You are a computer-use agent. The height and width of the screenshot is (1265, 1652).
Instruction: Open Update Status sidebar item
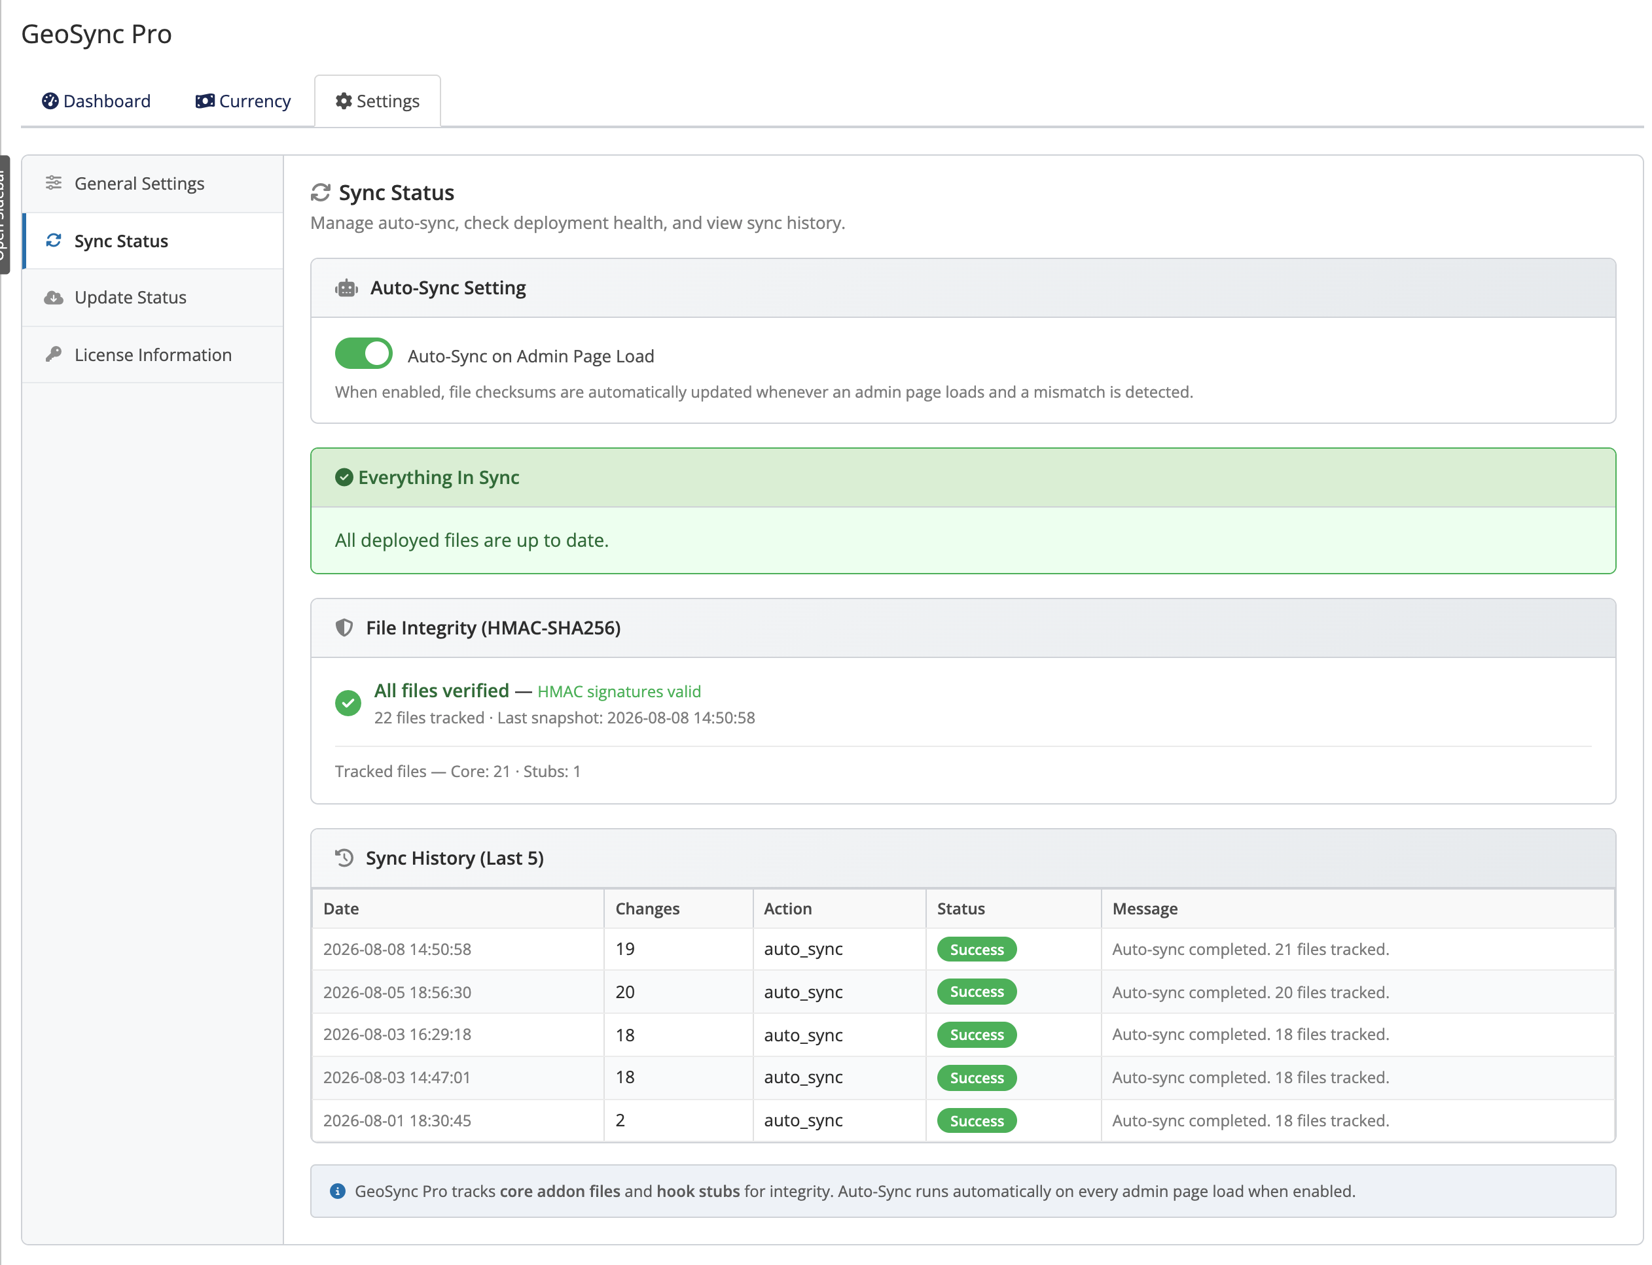tap(153, 298)
